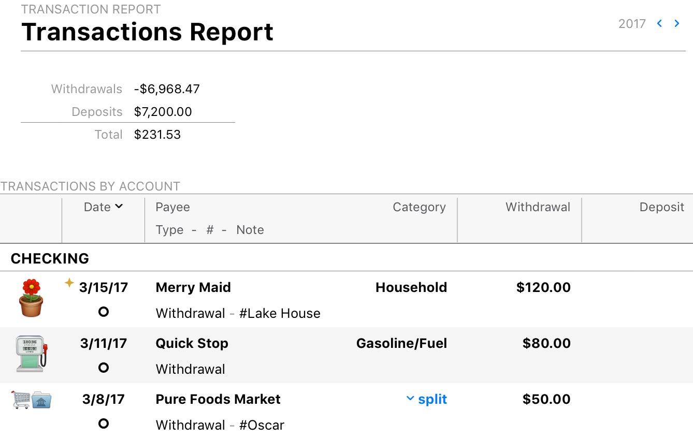Select the Merry Maid payee name

tap(193, 287)
